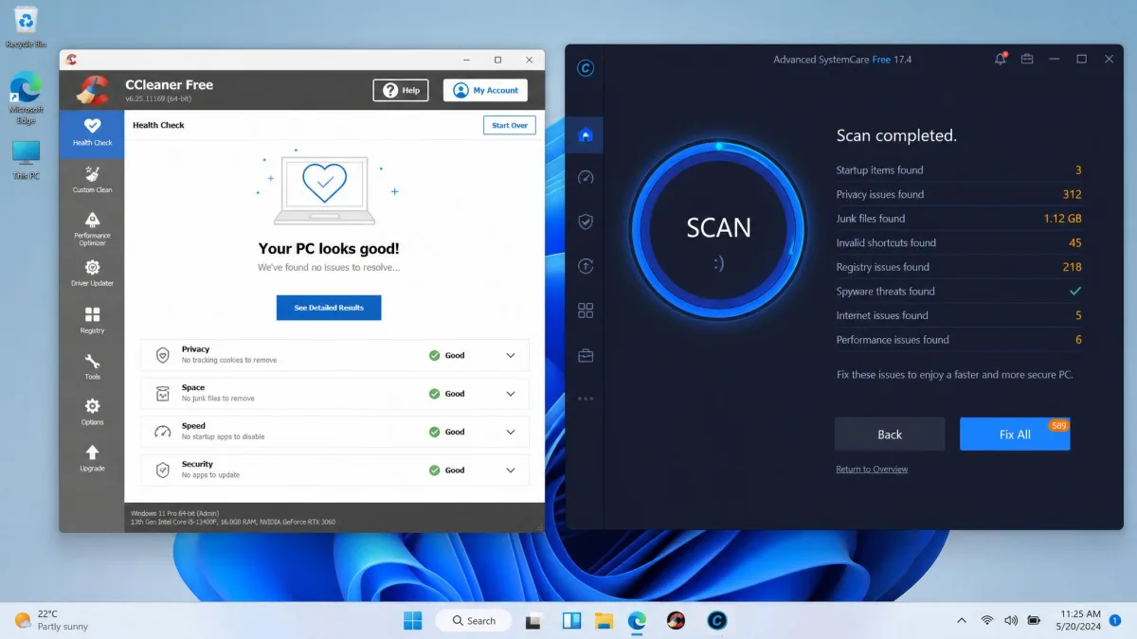
Task: Open CCleaner Help button
Action: point(401,90)
